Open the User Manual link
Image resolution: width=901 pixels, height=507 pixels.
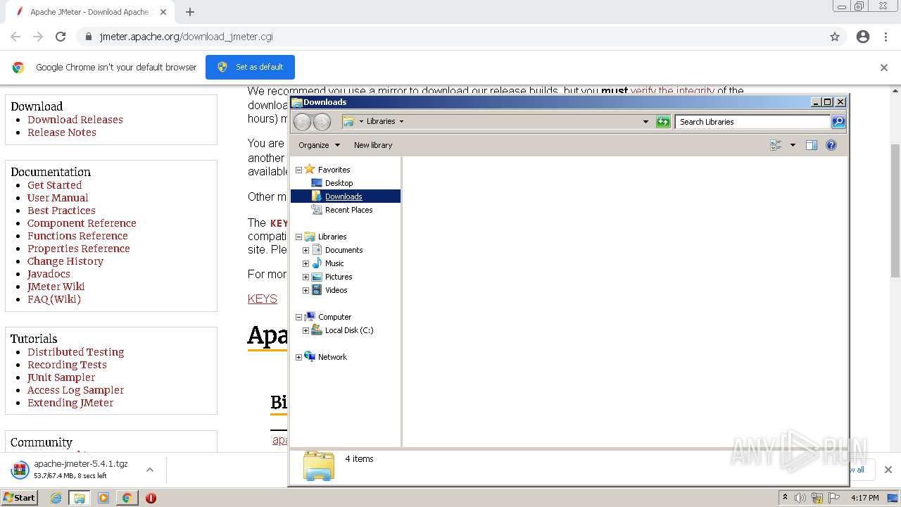[58, 198]
